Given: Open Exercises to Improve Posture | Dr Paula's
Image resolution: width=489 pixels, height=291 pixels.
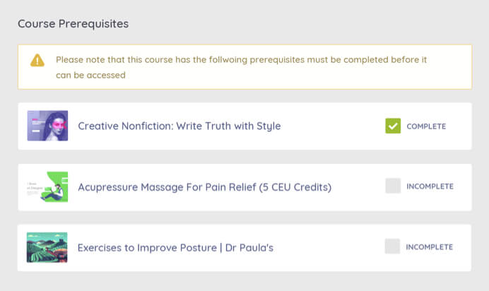Looking at the screenshot, I should click(x=175, y=248).
